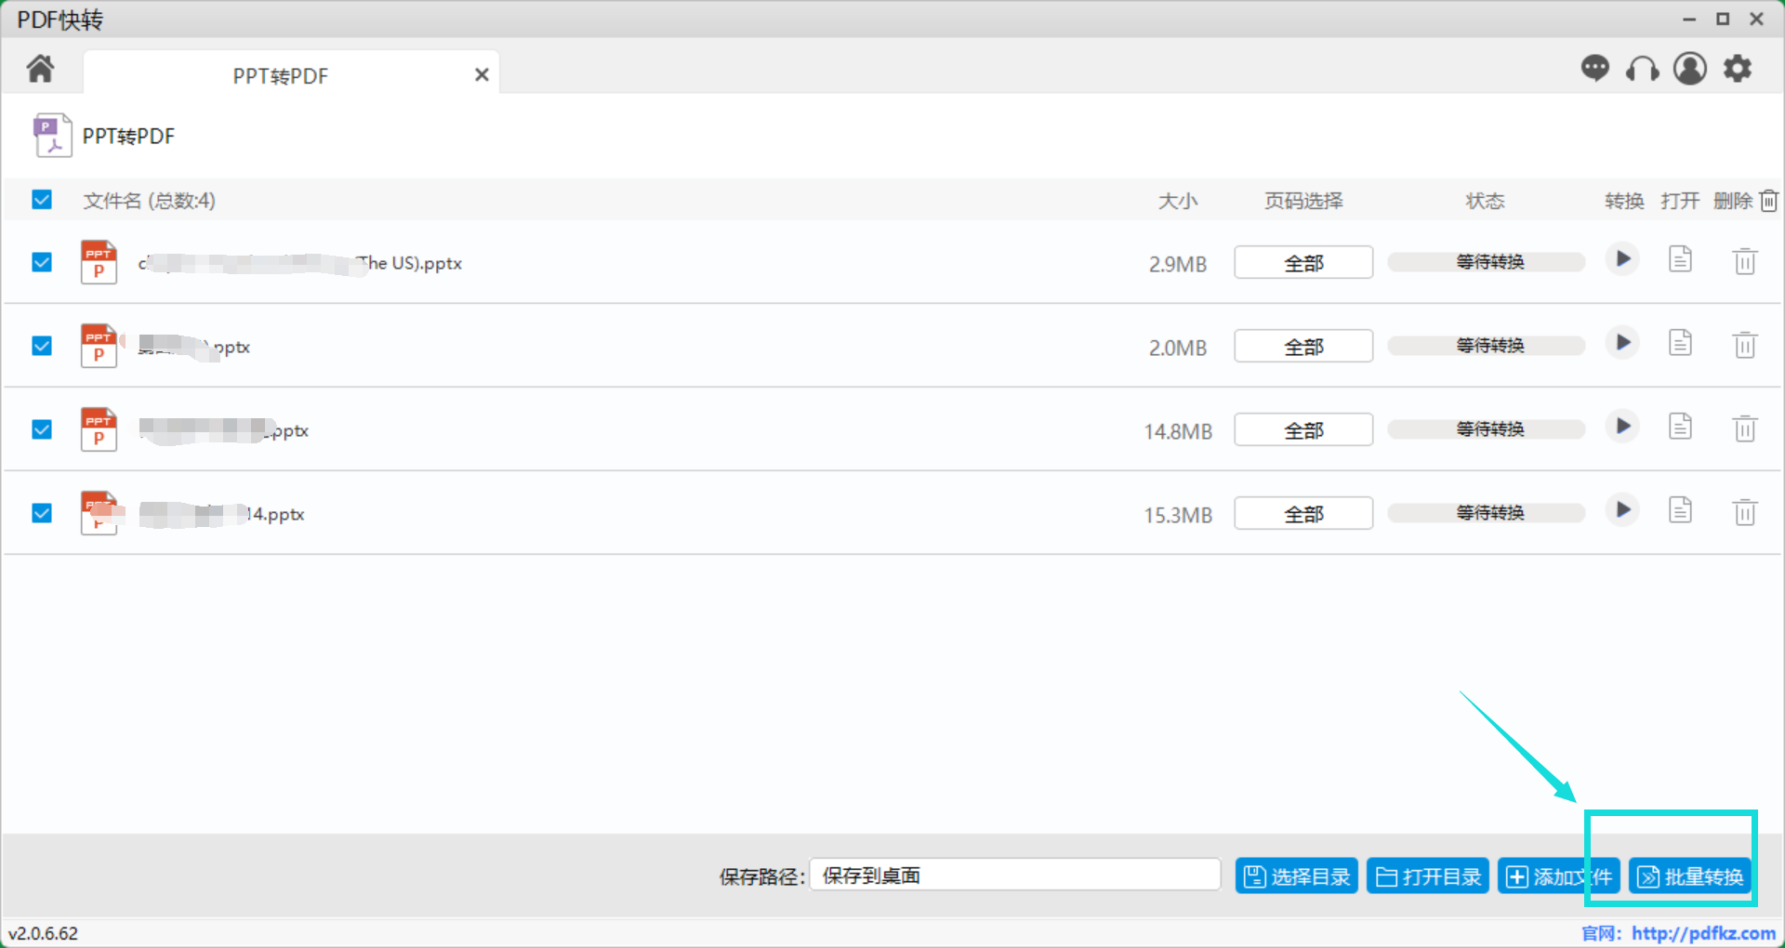
Task: Open page selection for the 15.3MB file
Action: 1302,514
